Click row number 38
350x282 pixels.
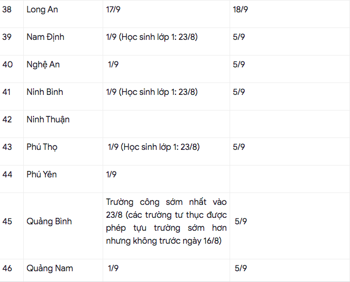(x=7, y=10)
